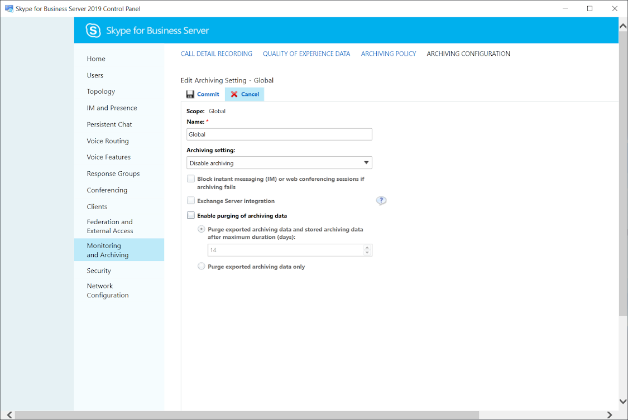Click Commit button label

[x=208, y=94]
